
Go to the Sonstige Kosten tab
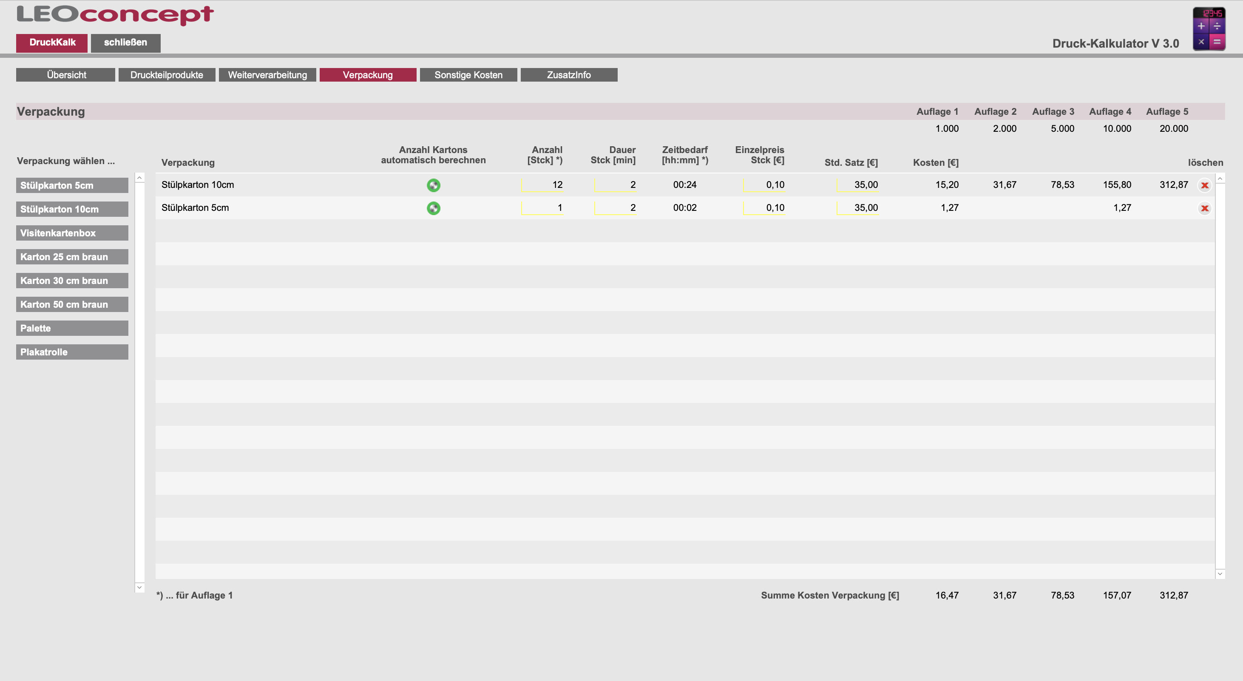[468, 75]
